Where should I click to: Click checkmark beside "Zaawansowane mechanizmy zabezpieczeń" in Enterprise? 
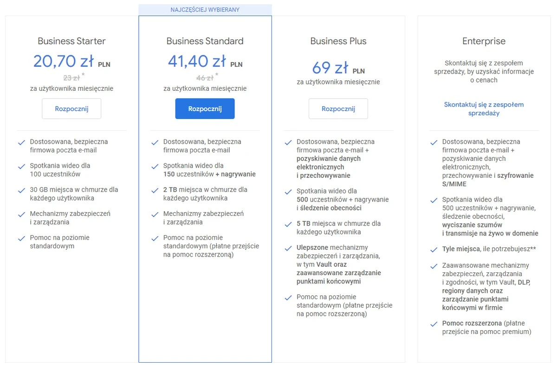click(x=433, y=266)
